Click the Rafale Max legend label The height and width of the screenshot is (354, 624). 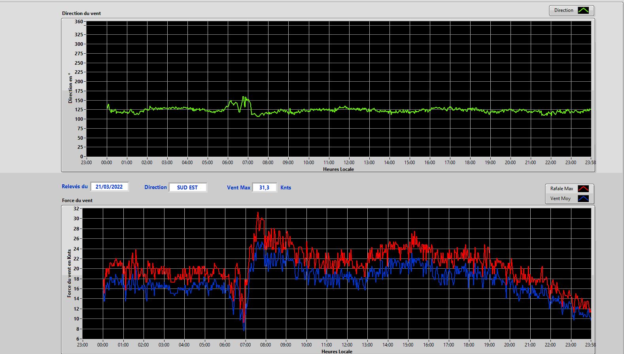point(562,189)
